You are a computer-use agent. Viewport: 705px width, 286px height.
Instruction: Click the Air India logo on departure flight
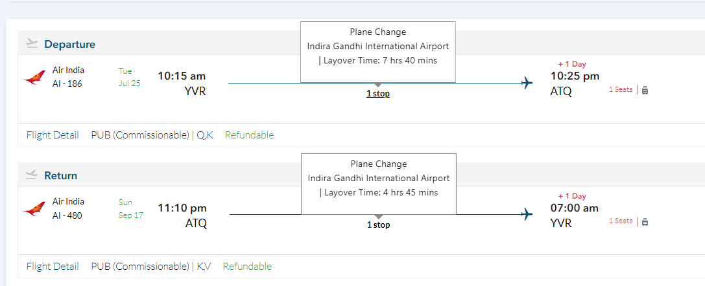[34, 78]
